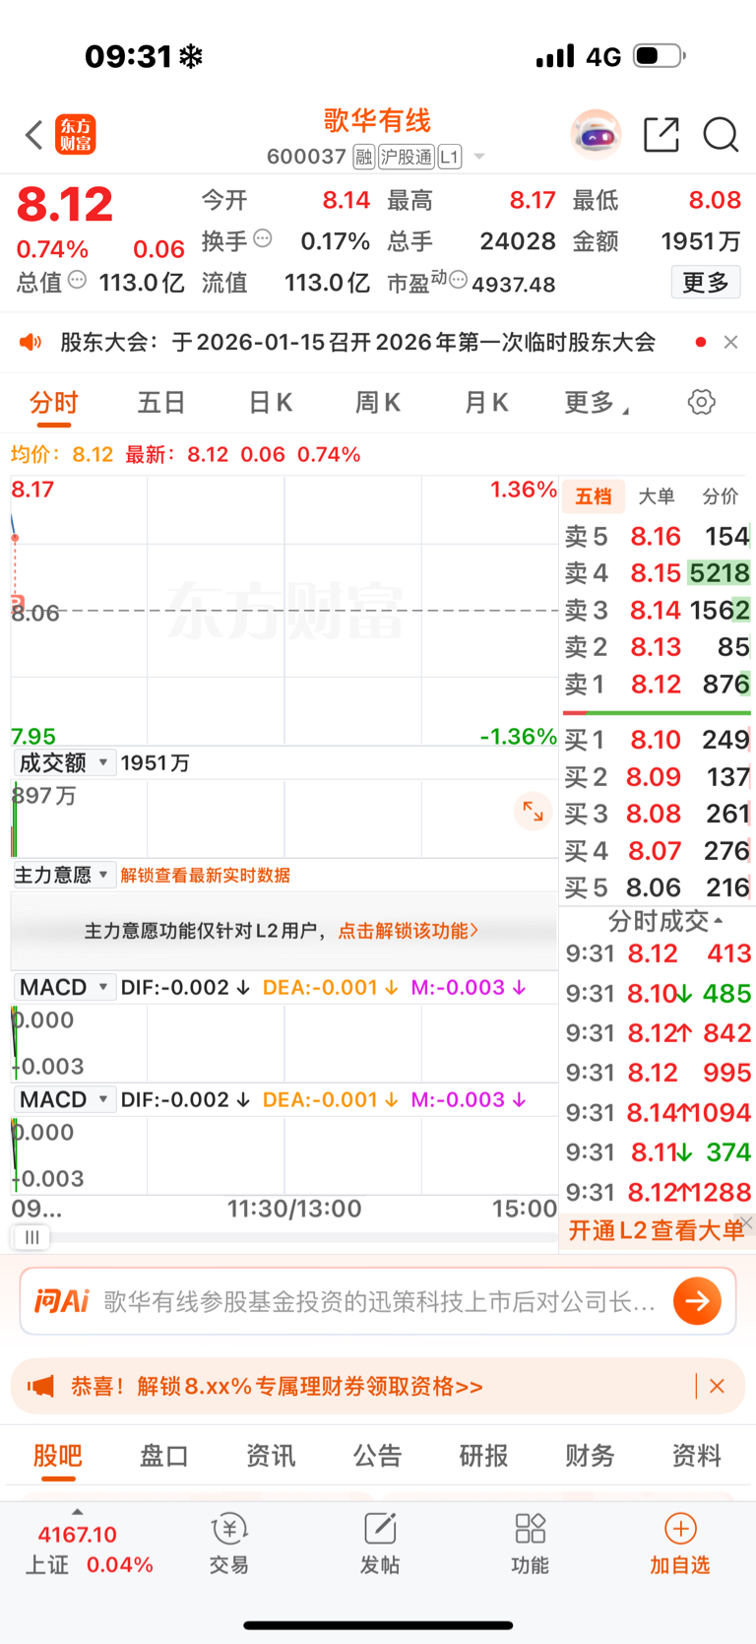756x1644 pixels.
Task: Close the 开通L2 prompt
Action: point(747,1222)
